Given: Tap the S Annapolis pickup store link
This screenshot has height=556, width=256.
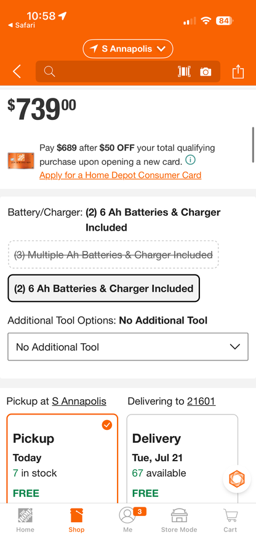Looking at the screenshot, I should (x=79, y=402).
